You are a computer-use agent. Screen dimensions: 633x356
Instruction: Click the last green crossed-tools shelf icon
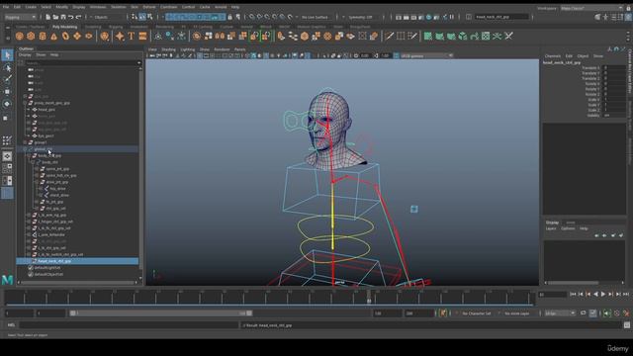[508, 37]
